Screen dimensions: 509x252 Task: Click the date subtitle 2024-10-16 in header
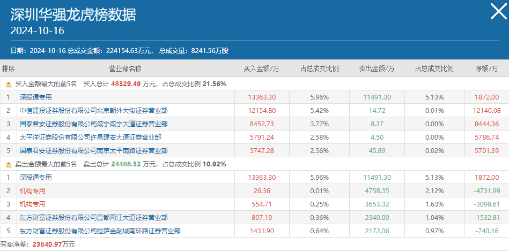38,31
